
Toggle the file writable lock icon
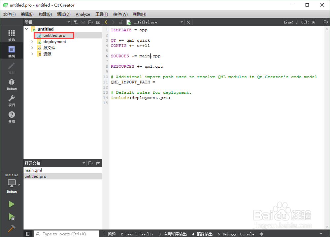pos(121,22)
